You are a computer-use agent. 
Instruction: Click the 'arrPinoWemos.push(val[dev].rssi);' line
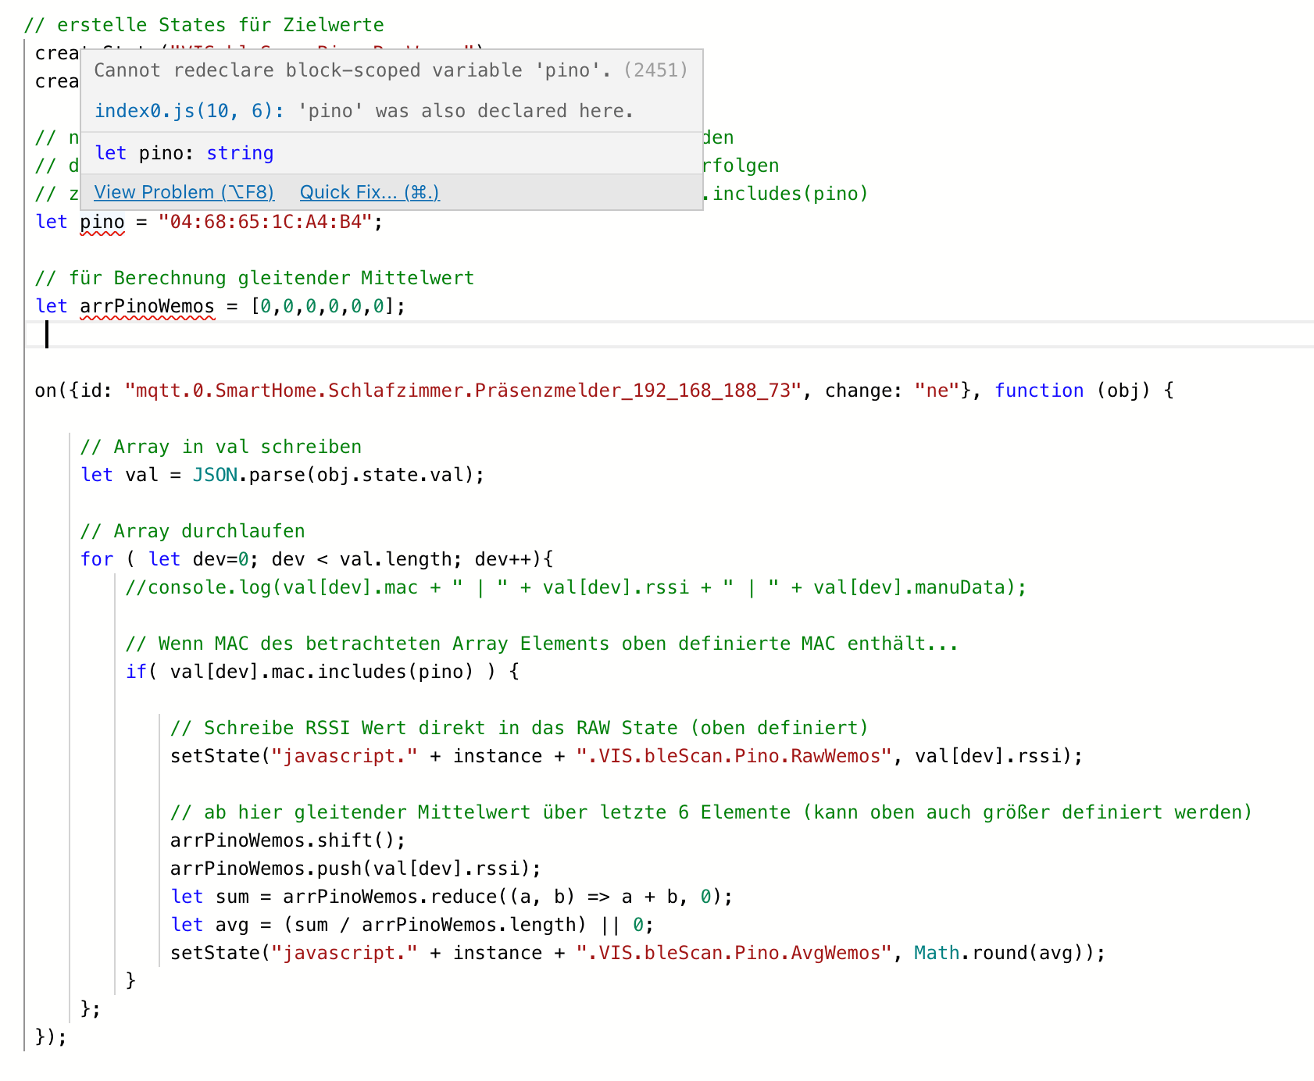click(356, 869)
